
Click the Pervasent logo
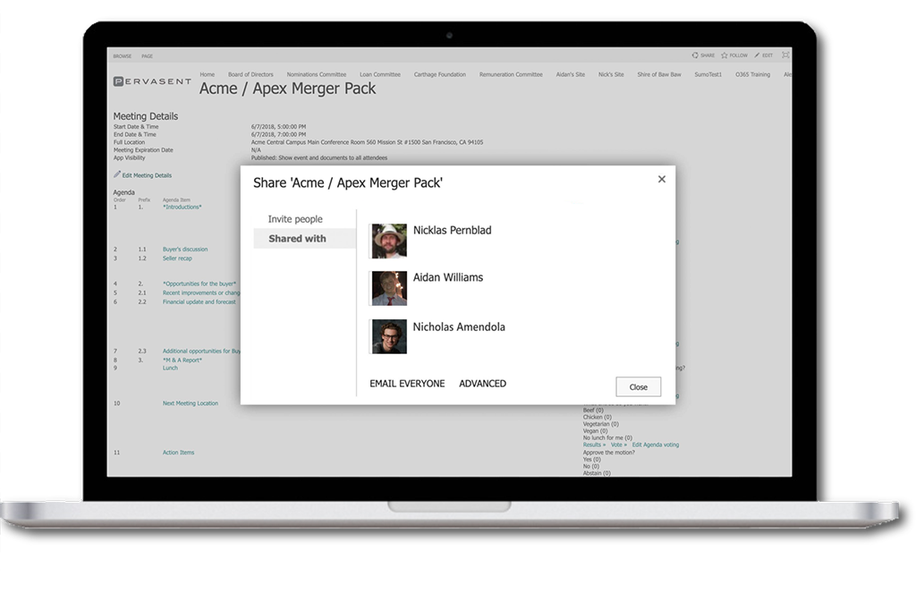[152, 81]
